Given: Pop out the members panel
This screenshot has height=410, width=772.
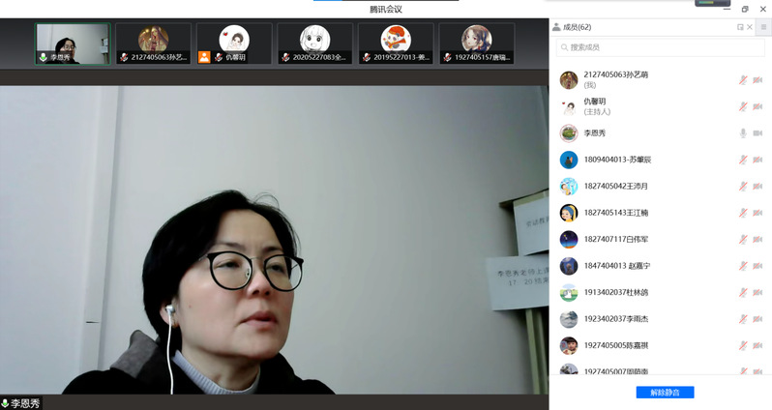Looking at the screenshot, I should click(x=740, y=27).
